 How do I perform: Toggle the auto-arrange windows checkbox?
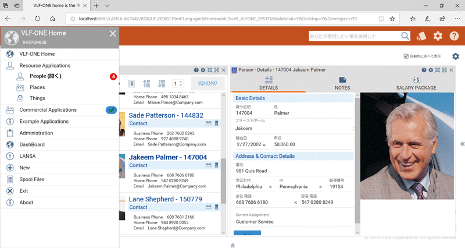[x=406, y=56]
